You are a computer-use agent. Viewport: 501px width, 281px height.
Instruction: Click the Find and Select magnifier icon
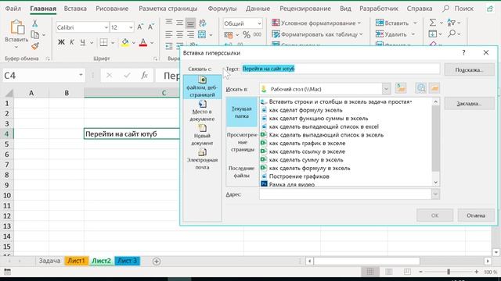click(x=452, y=33)
